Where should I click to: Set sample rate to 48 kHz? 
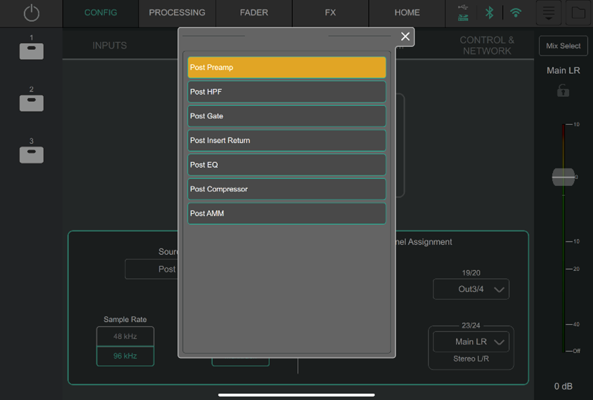tap(125, 336)
